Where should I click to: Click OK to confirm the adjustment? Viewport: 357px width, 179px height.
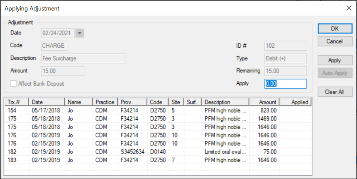click(335, 29)
